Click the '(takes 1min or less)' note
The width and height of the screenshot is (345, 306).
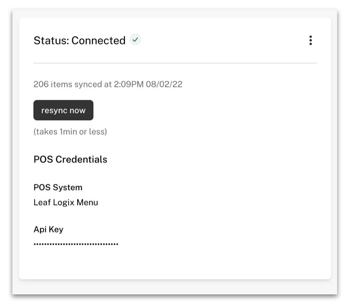point(70,132)
